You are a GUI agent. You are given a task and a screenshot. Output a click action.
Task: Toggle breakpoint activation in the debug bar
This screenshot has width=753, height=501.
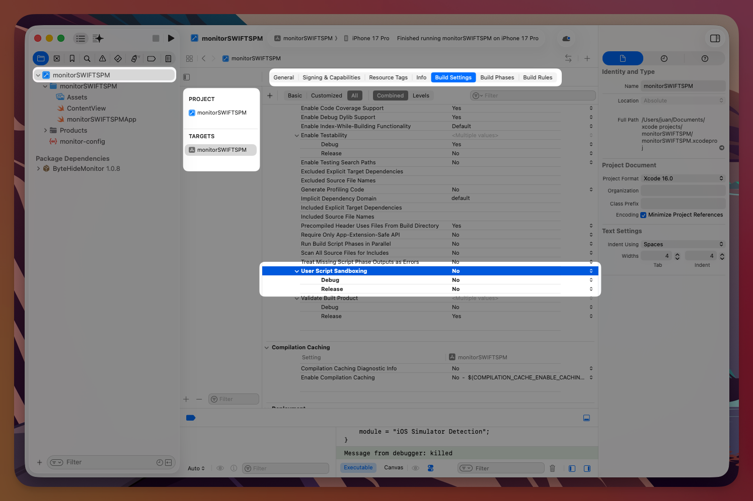click(191, 418)
